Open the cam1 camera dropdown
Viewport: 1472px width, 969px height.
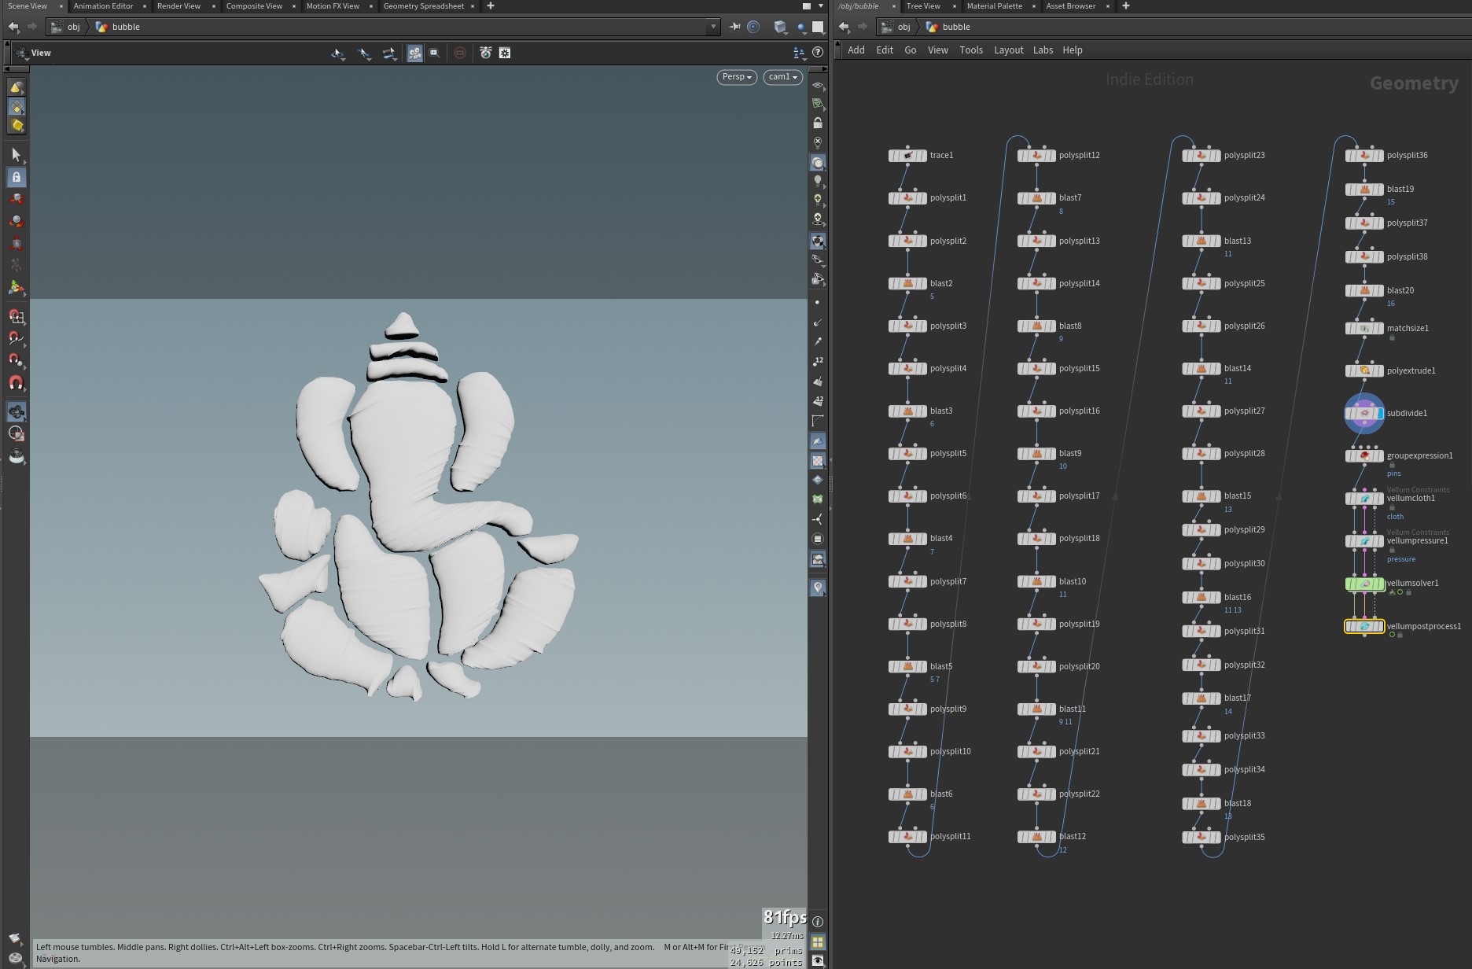(782, 77)
